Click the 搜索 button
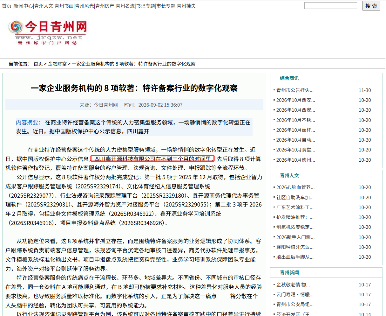 tap(371, 6)
